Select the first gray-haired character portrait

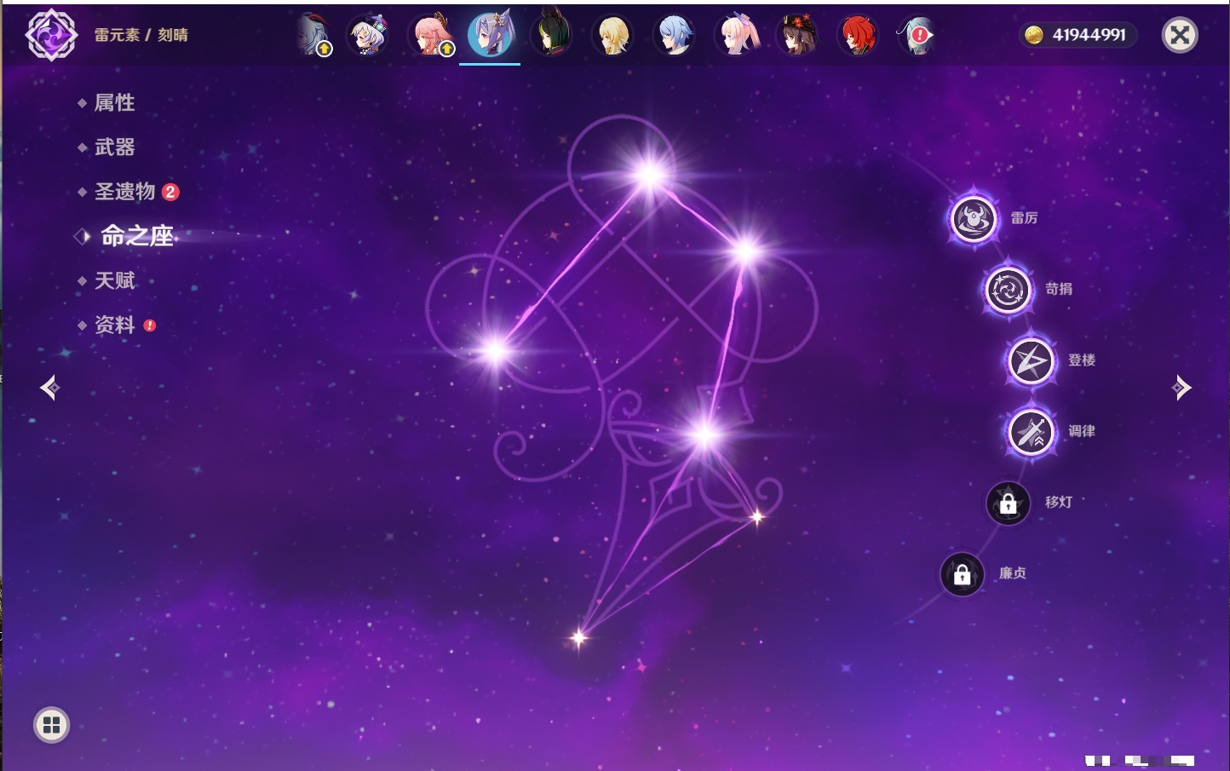pyautogui.click(x=314, y=35)
